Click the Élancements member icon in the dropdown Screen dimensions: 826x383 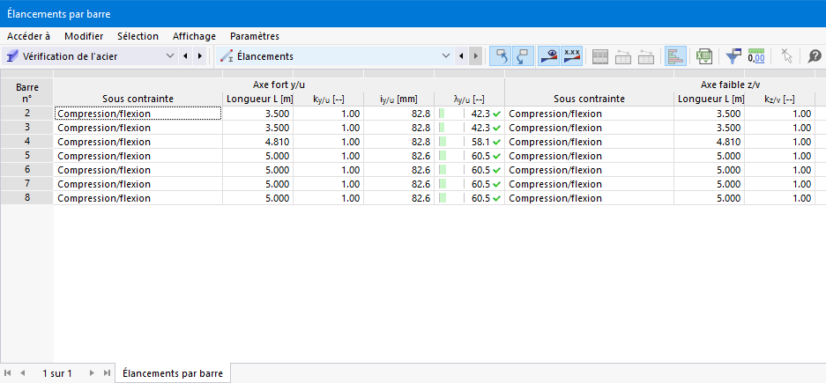(227, 55)
